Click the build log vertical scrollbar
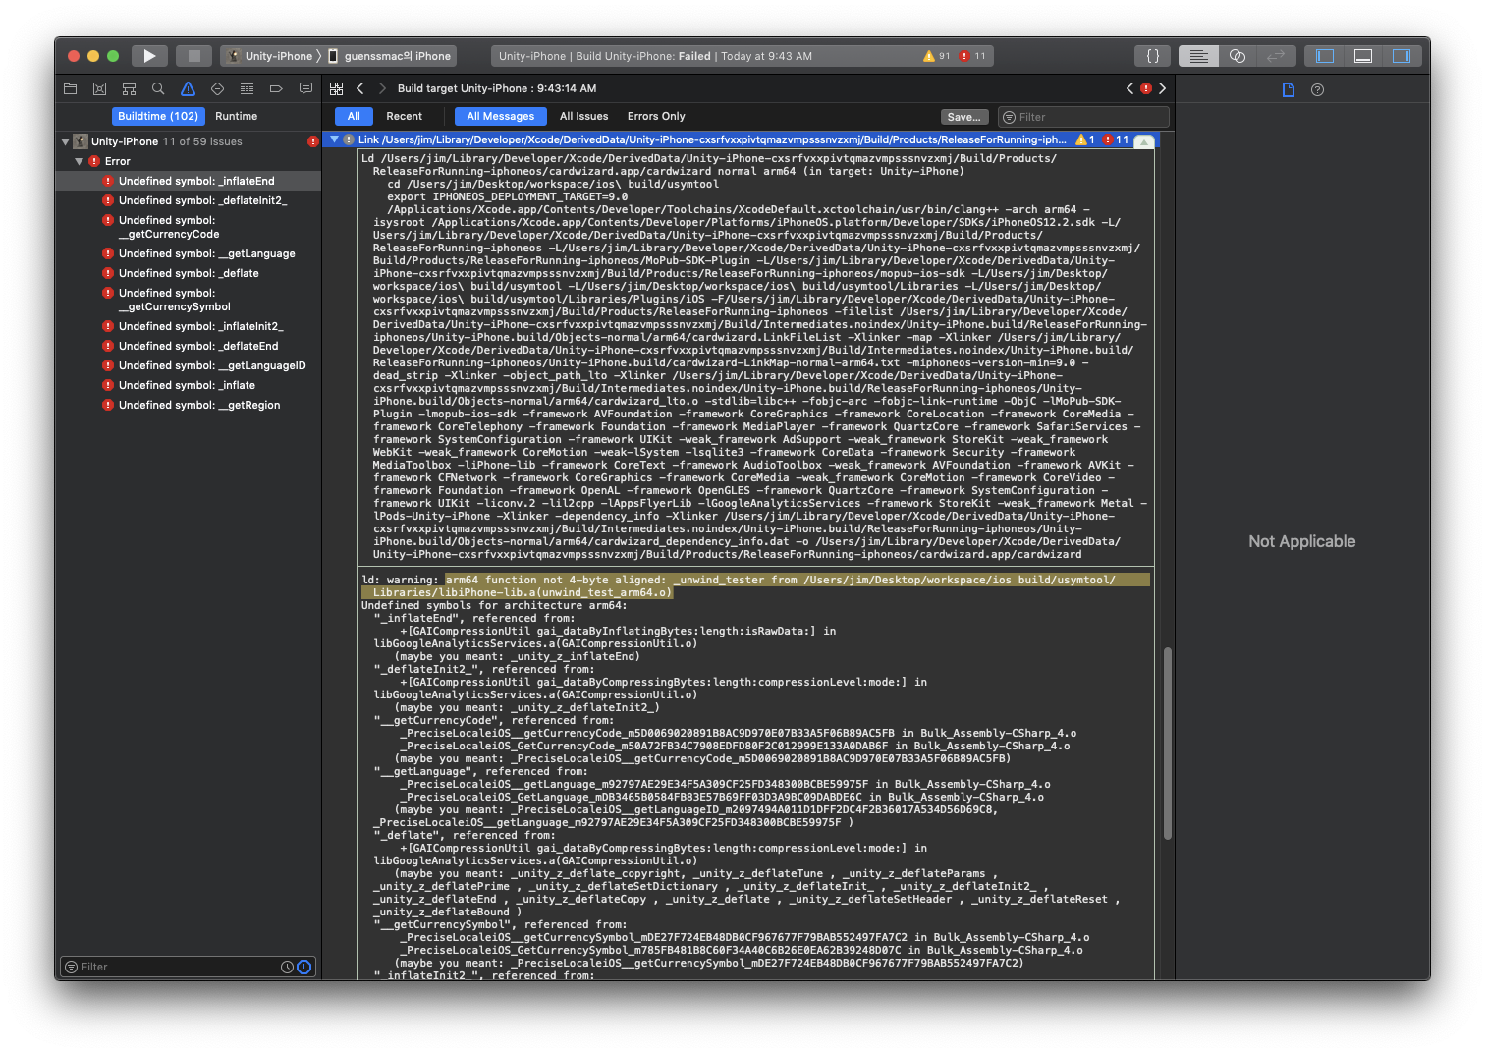The height and width of the screenshot is (1053, 1485). 1168,744
